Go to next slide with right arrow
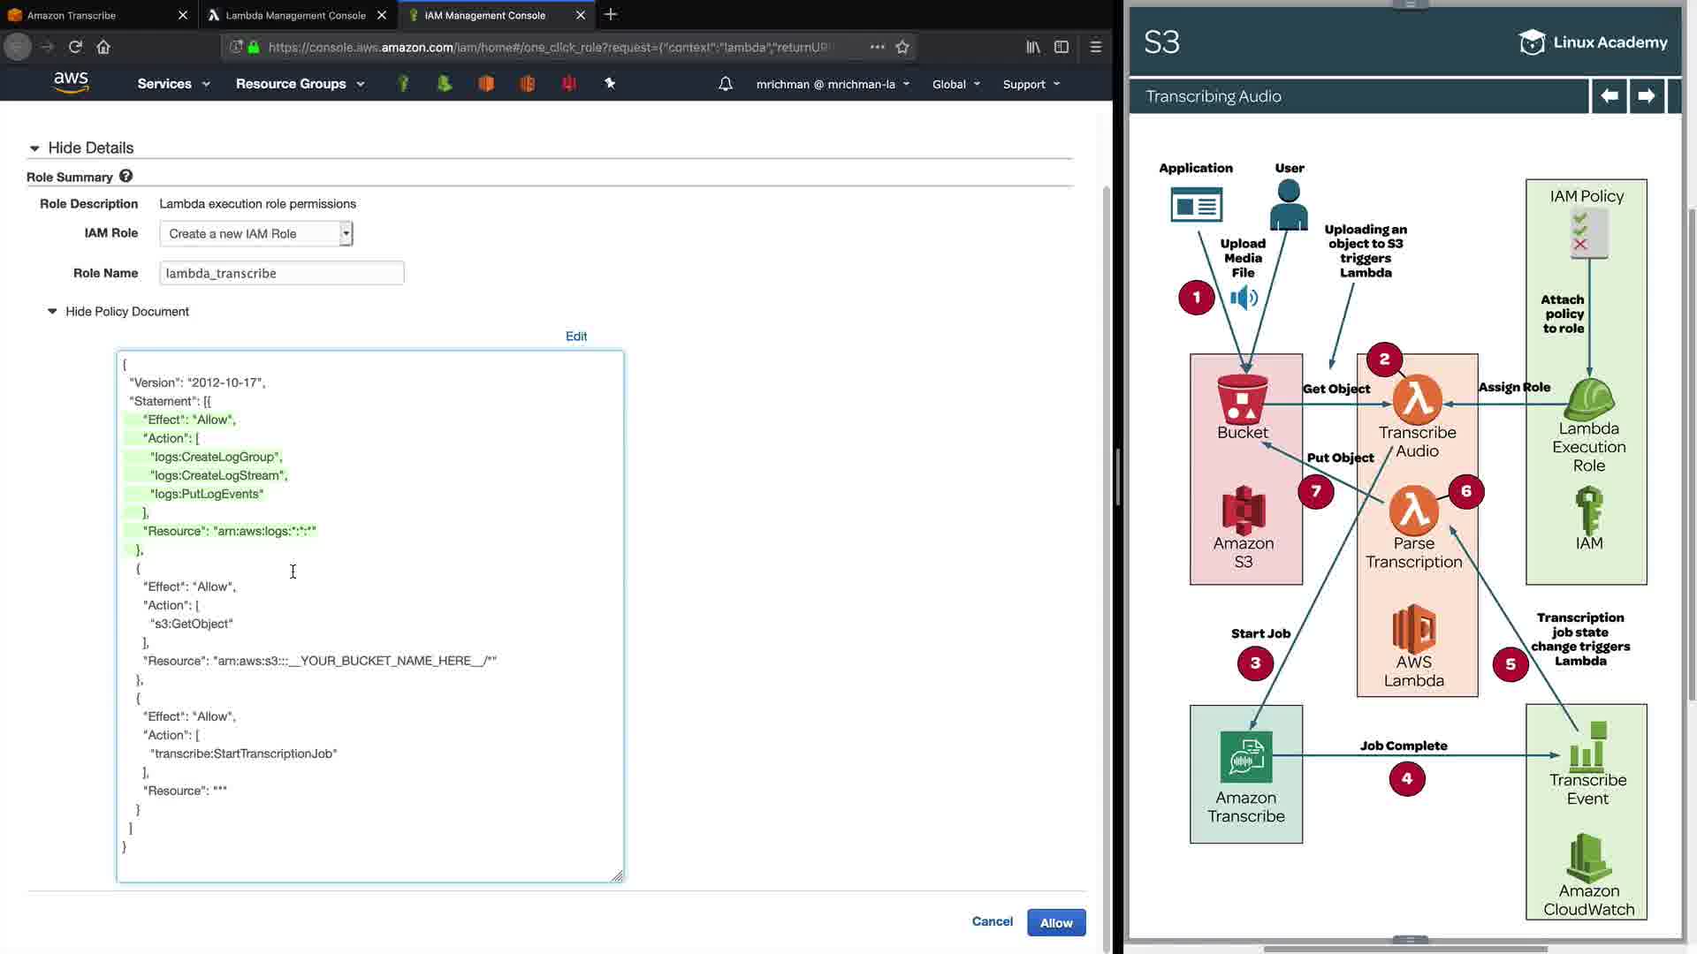Screen dimensions: 1697x954 [x=1646, y=96]
